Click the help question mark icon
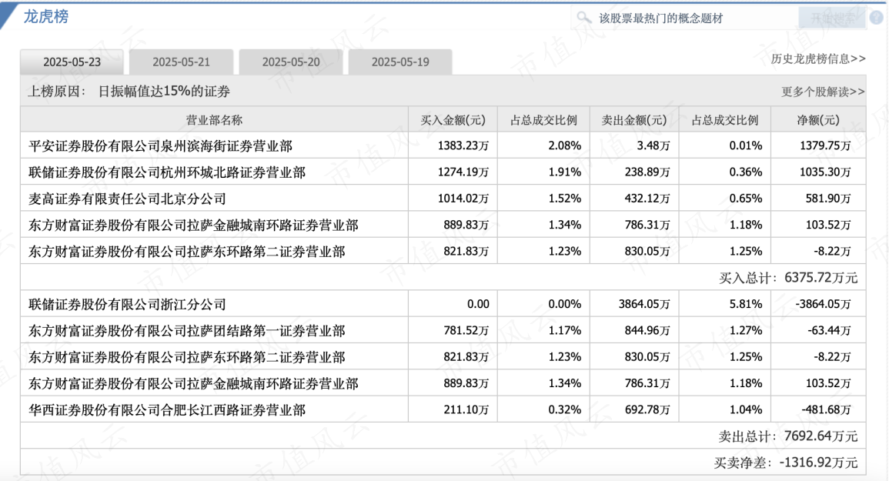The height and width of the screenshot is (481, 889). coord(876,18)
